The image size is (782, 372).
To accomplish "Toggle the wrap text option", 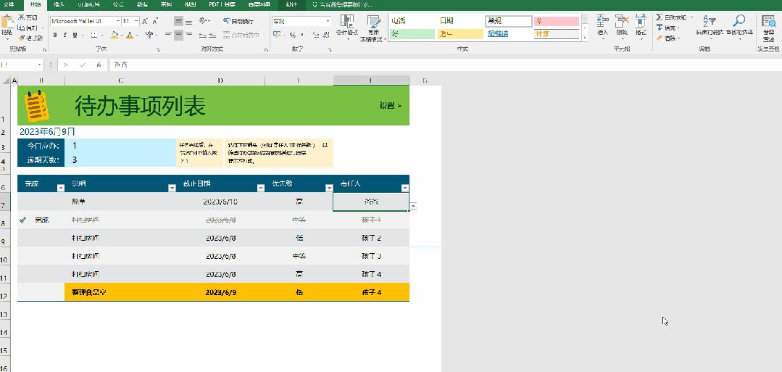I will click(238, 21).
